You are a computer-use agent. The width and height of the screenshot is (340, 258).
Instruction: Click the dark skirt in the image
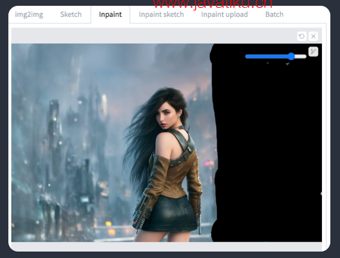(171, 214)
